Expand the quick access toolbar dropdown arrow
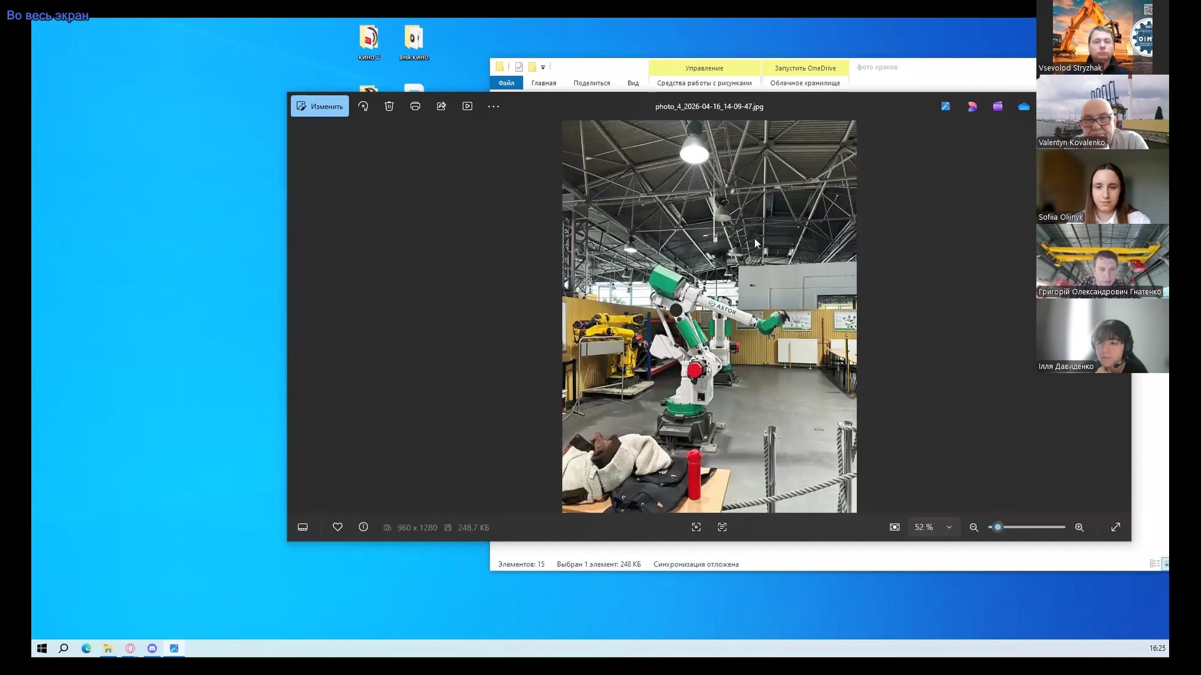This screenshot has height=675, width=1201. 543,67
